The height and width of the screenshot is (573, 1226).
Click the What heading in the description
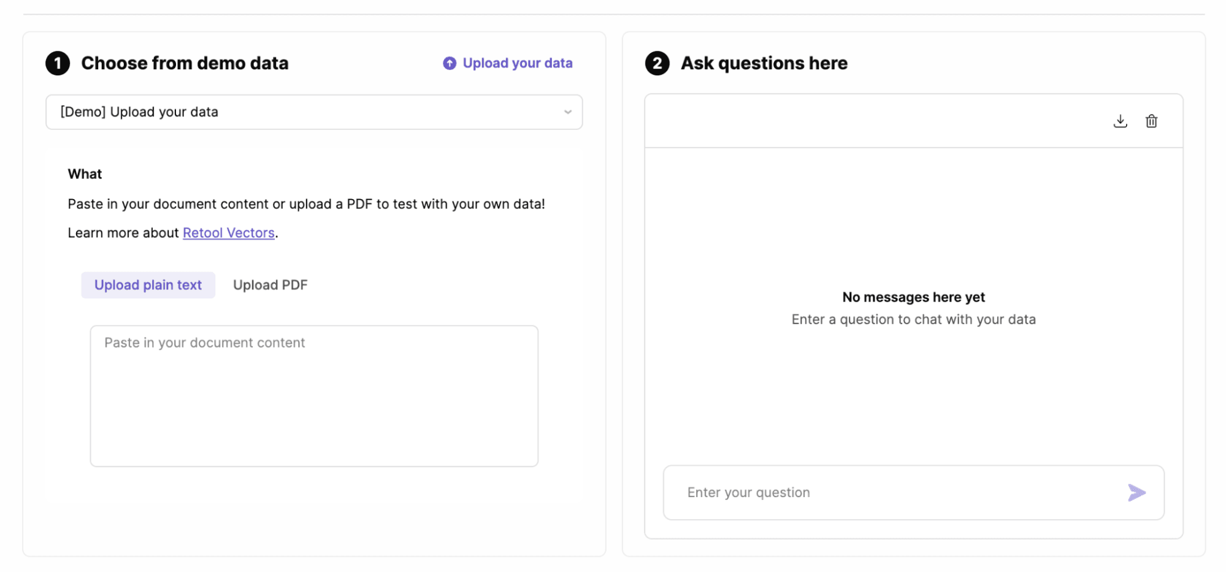pos(85,174)
